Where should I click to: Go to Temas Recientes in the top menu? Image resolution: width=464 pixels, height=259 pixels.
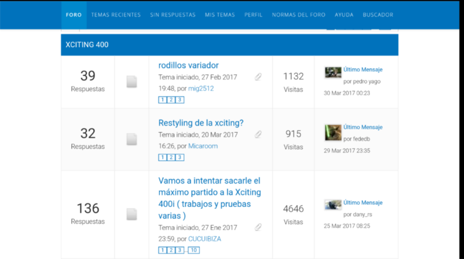tap(116, 14)
